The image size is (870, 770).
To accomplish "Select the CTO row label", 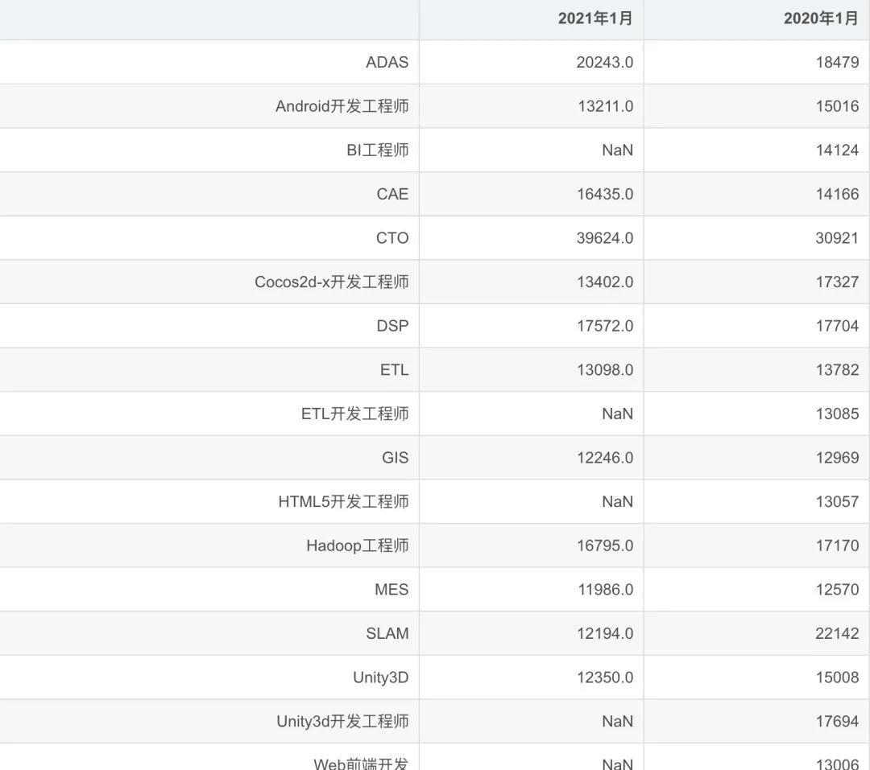I will point(392,238).
